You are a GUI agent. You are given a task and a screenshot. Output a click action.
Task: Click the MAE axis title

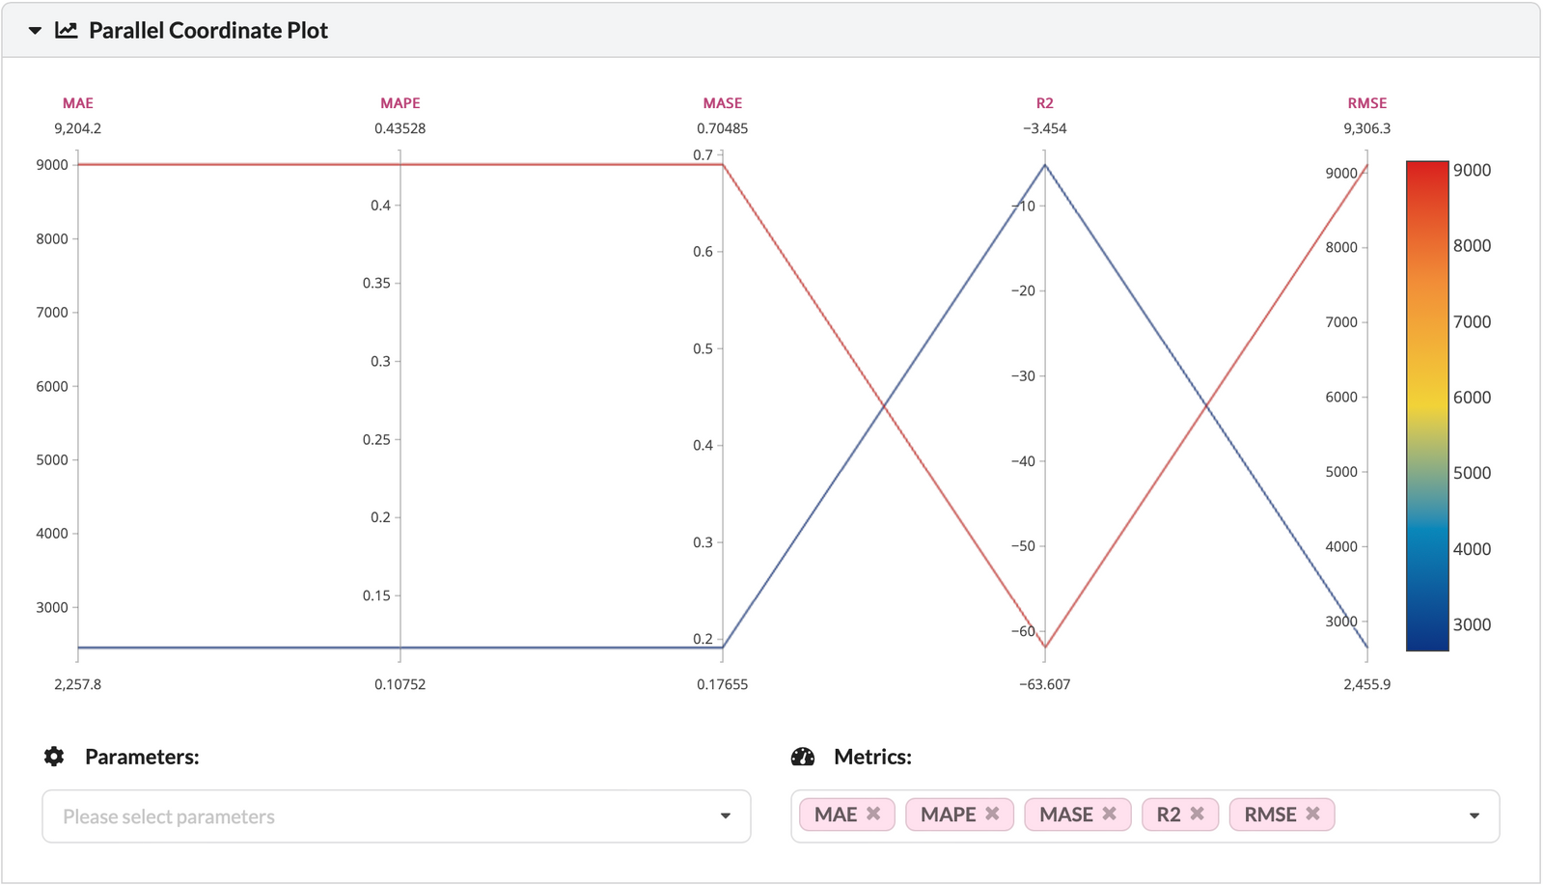pos(78,103)
